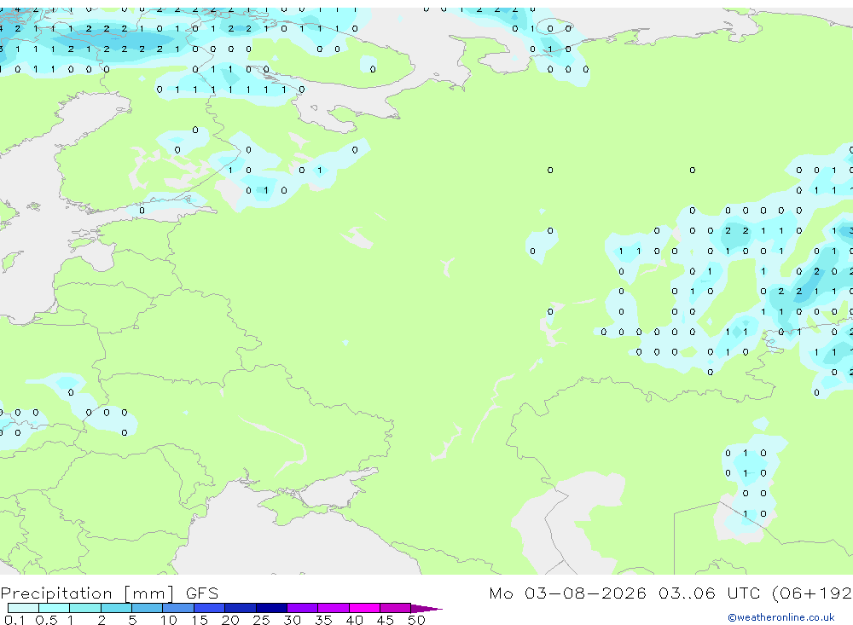
Task: Click legend scale value "50"
Action: (x=416, y=620)
